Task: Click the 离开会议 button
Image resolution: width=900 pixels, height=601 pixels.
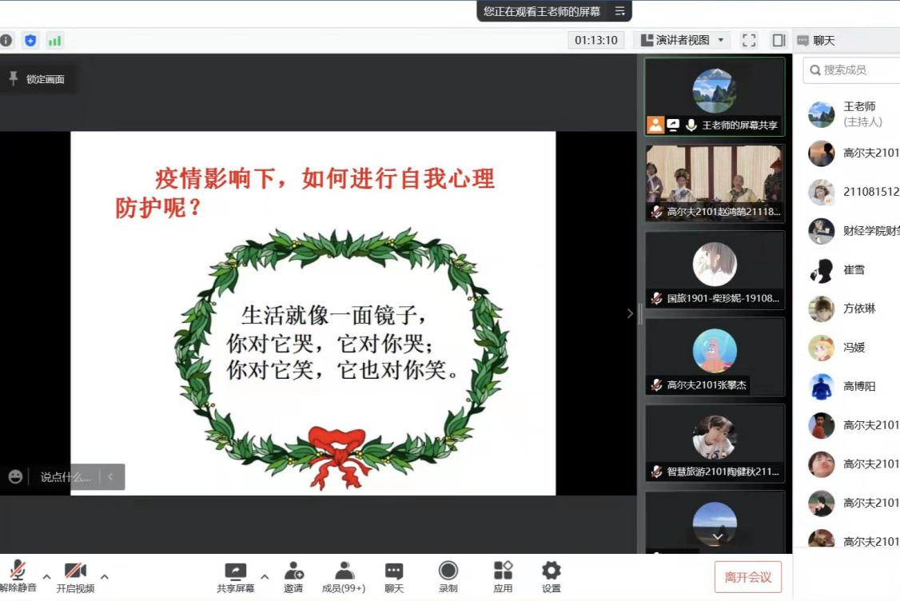Action: point(747,577)
